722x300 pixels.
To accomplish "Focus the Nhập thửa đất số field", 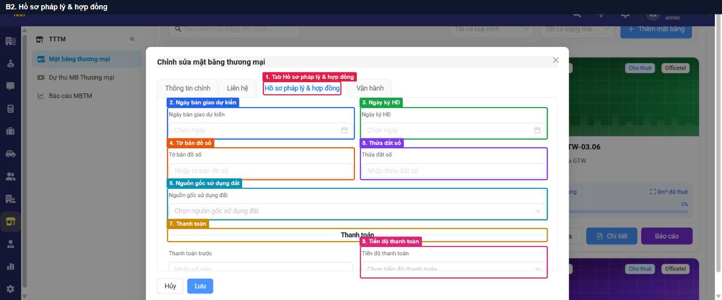I will click(454, 171).
